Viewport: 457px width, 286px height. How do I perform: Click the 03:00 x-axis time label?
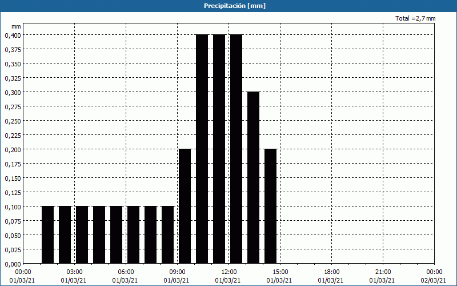pos(74,272)
